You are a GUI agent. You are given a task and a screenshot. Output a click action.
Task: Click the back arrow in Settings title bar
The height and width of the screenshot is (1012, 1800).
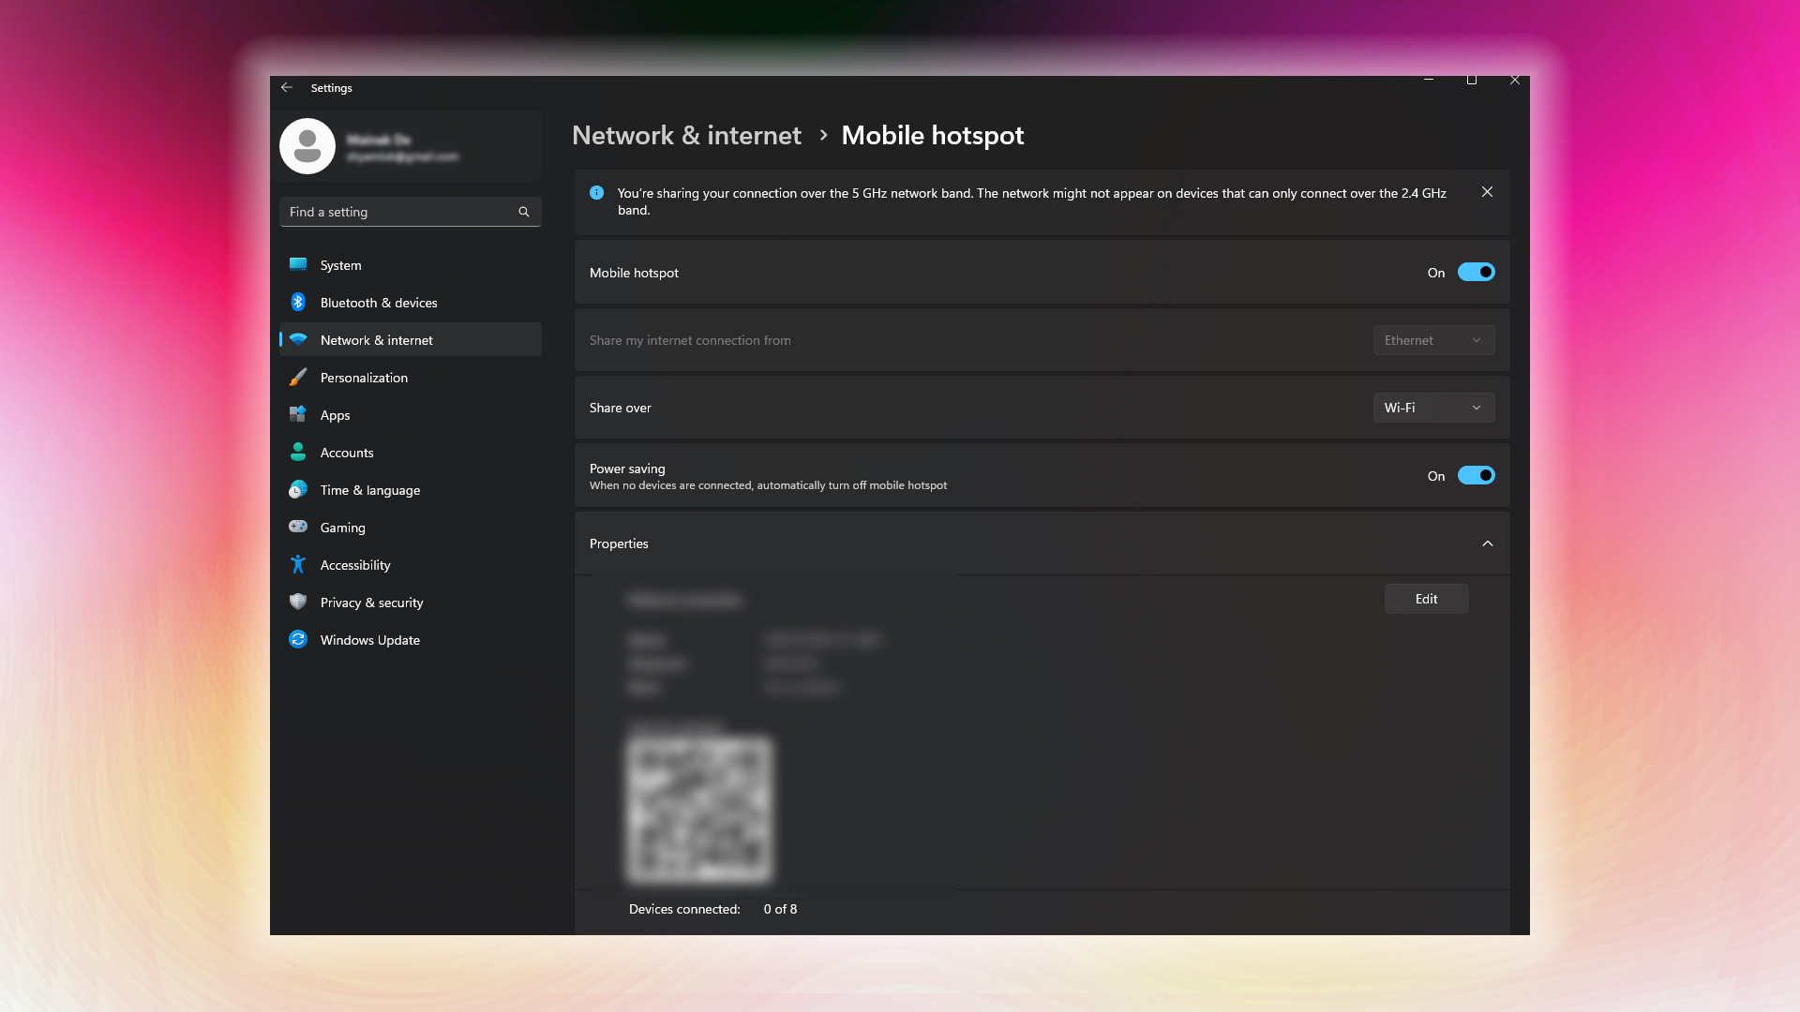pos(287,87)
